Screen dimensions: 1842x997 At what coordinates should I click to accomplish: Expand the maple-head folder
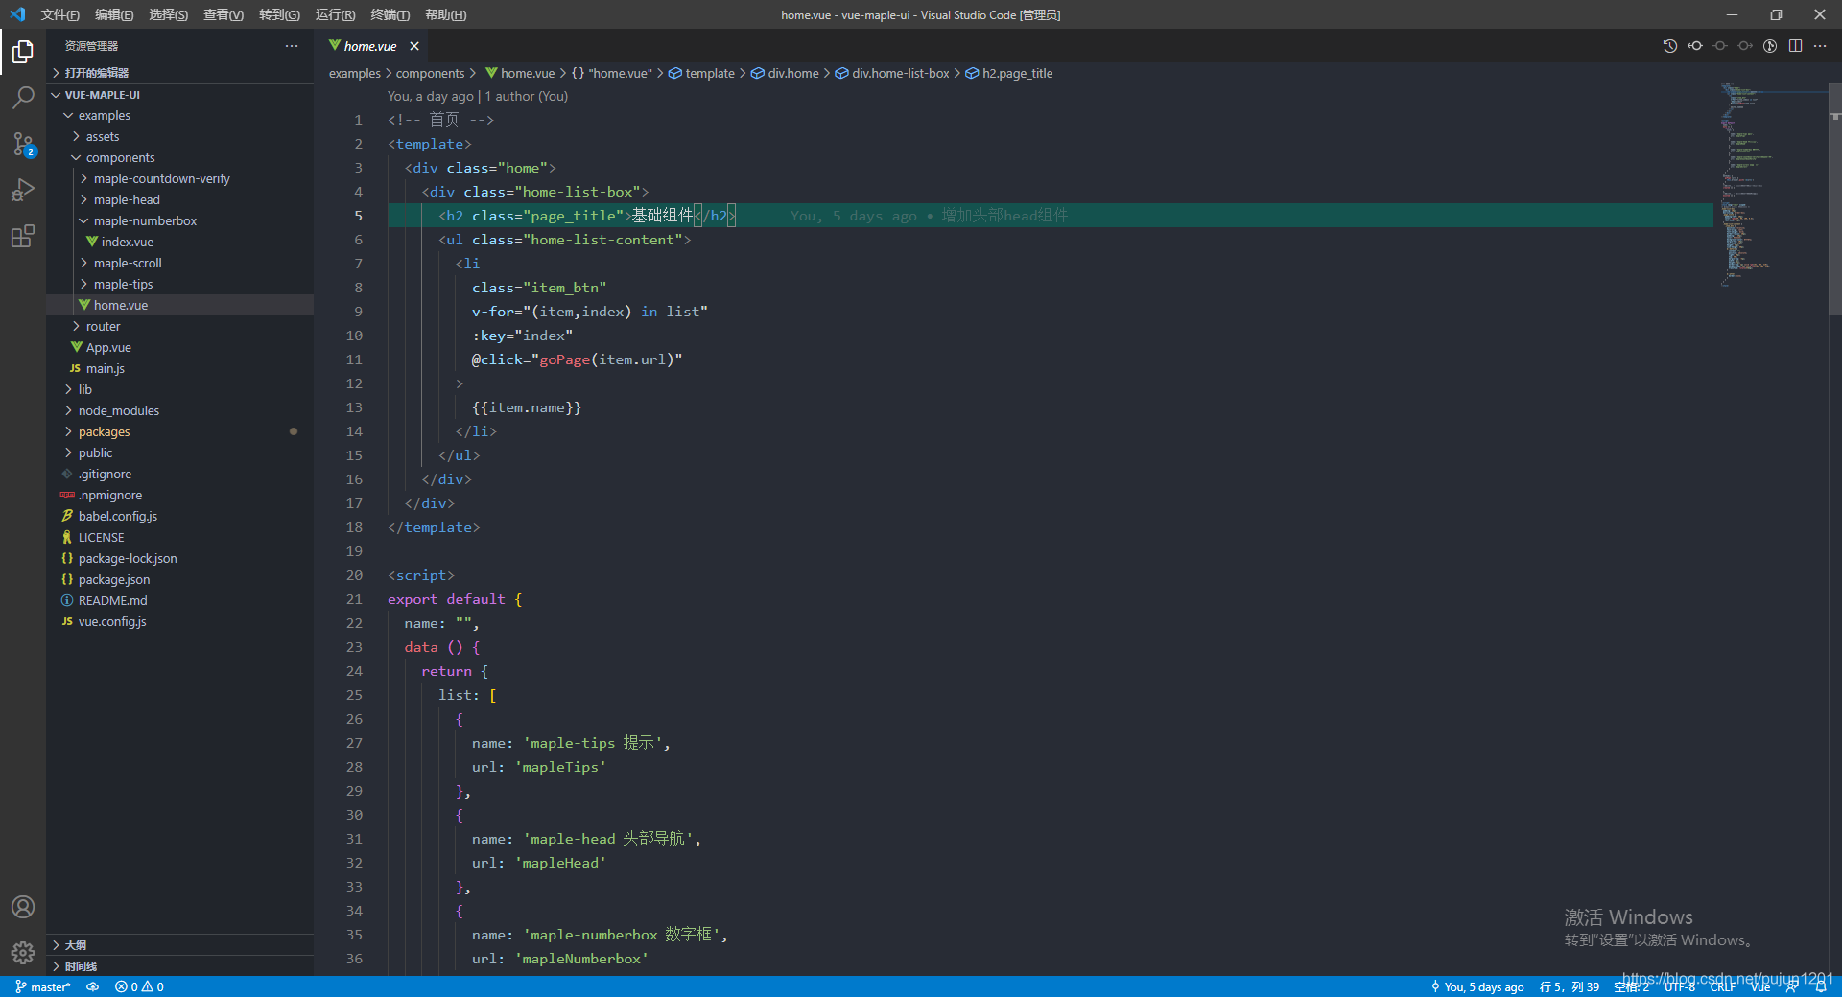[x=179, y=199]
